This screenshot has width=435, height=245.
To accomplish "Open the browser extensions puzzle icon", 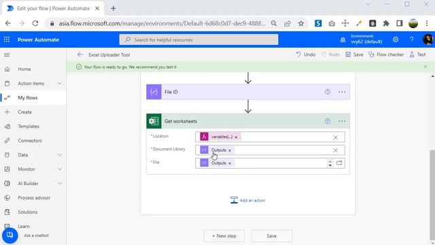I will pos(386,23).
